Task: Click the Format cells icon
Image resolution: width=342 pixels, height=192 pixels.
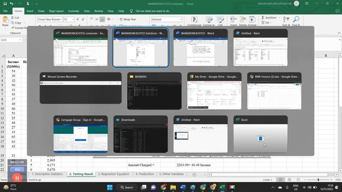Action: point(252,20)
